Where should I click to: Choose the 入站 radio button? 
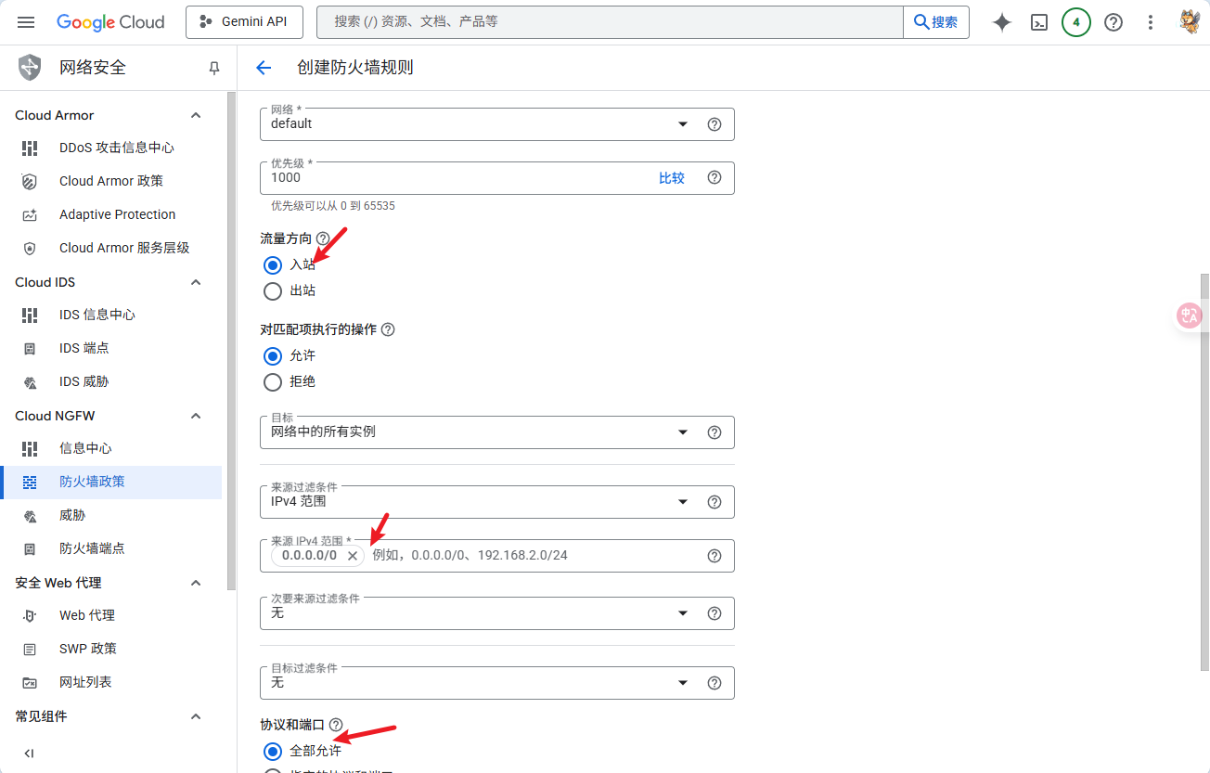(x=273, y=265)
